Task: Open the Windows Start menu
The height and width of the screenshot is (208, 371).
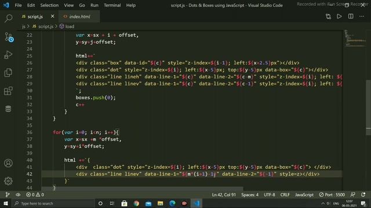Action: point(6,203)
